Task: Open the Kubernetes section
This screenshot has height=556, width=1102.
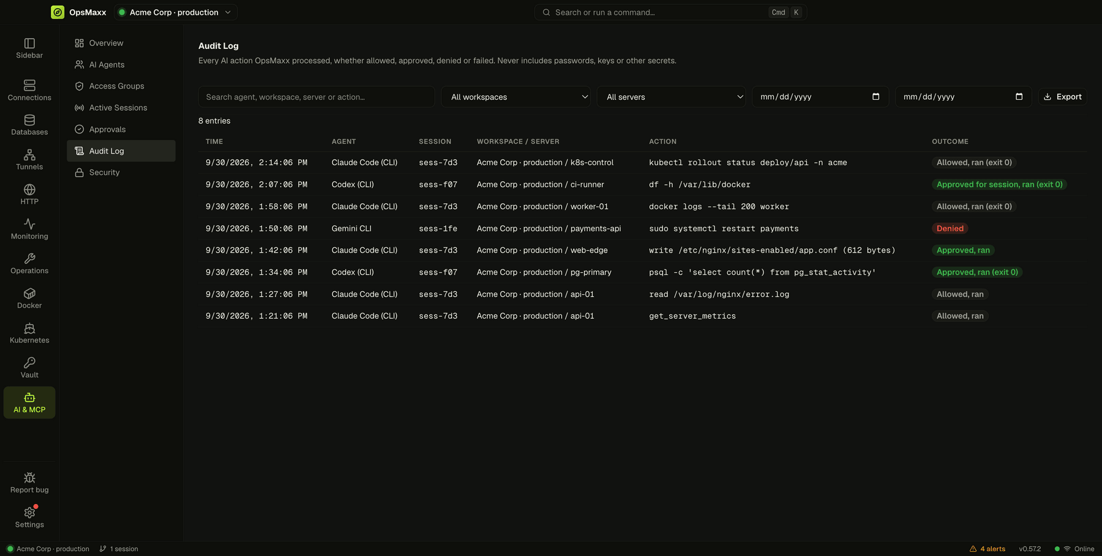Action: (x=29, y=333)
